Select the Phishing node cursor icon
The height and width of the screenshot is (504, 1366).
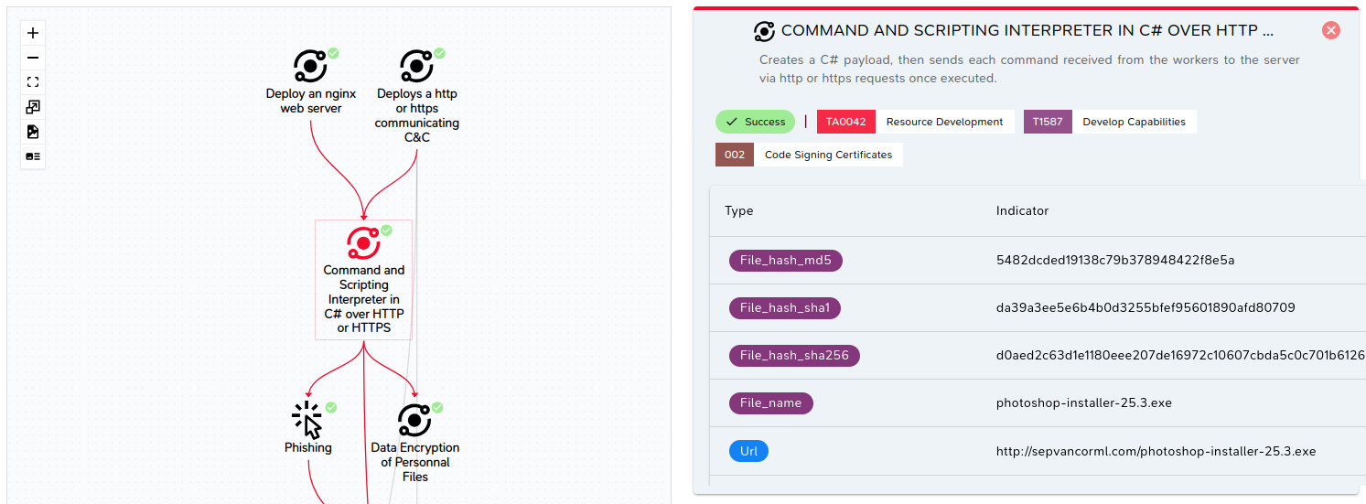[x=307, y=421]
